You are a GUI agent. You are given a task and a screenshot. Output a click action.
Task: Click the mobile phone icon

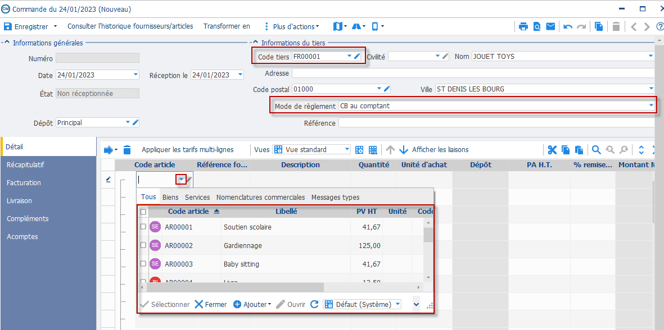(375, 26)
